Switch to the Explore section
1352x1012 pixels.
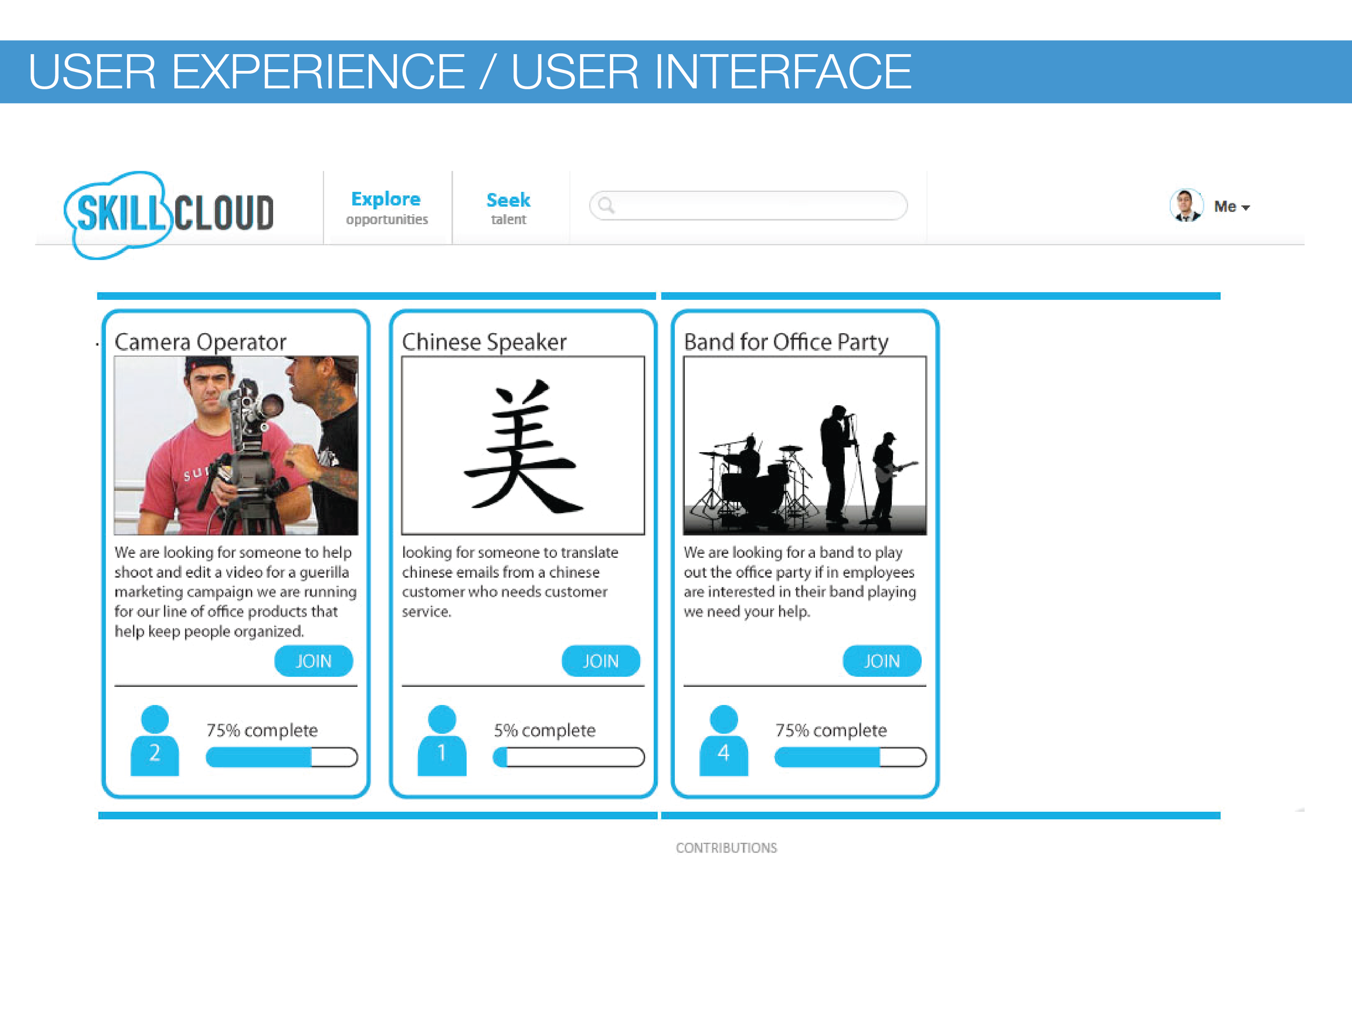tap(386, 200)
